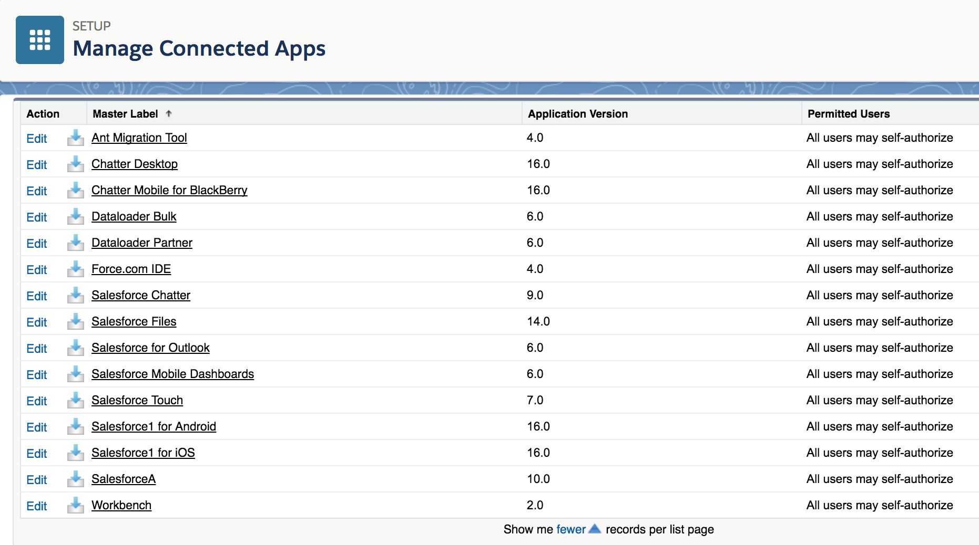Click download icon for Salesforce Chatter
Image resolution: width=979 pixels, height=545 pixels.
coord(76,295)
